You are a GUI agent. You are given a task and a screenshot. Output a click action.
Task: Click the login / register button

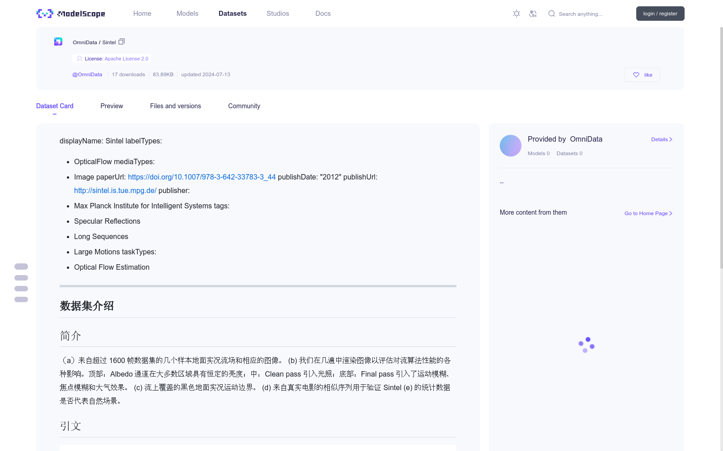click(x=660, y=14)
